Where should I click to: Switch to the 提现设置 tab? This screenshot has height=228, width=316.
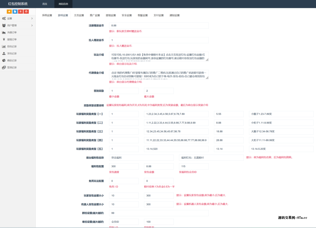pos(111,15)
